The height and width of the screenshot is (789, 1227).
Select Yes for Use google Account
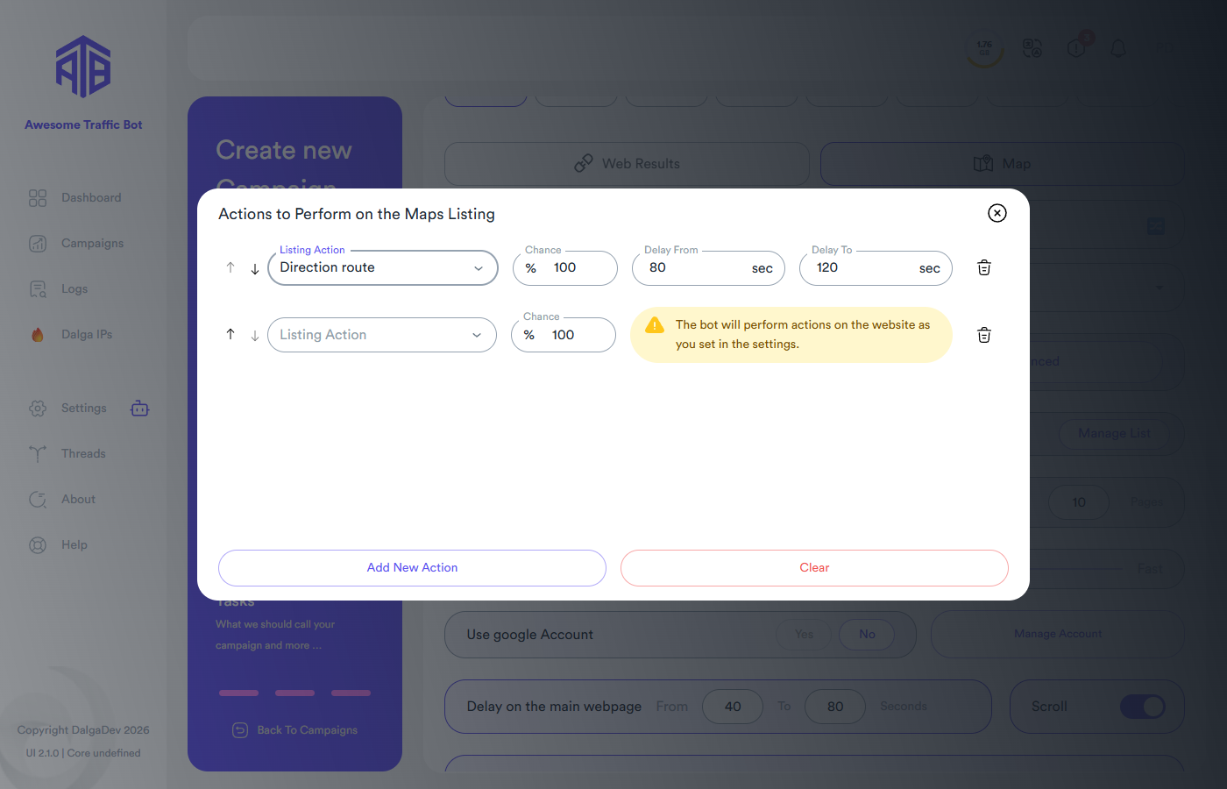pos(805,635)
